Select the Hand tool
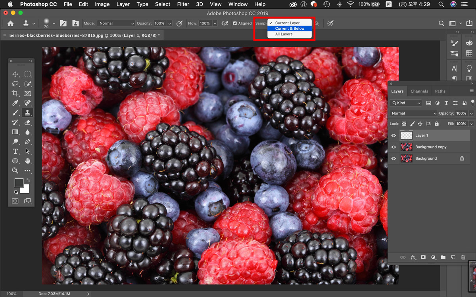The height and width of the screenshot is (297, 476). (27, 161)
